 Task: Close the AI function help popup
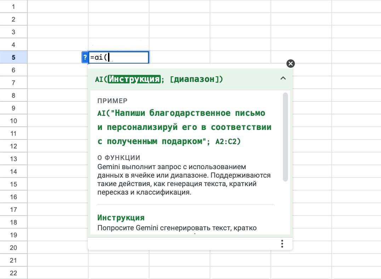290,64
